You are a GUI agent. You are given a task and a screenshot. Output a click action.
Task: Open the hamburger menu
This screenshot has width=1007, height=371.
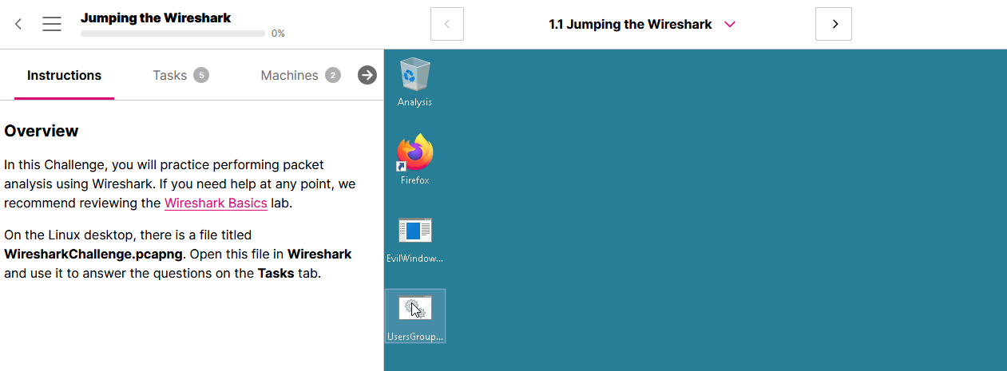[52, 24]
